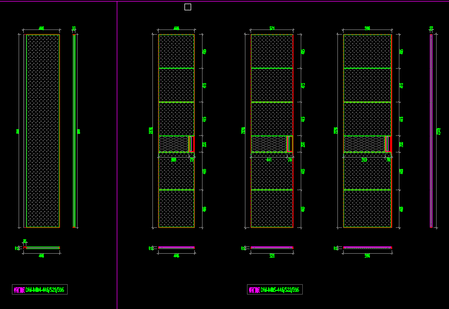This screenshot has width=449, height=309.
Task: Select bottom hatched section of middle cabinet
Action: [x=272, y=209]
